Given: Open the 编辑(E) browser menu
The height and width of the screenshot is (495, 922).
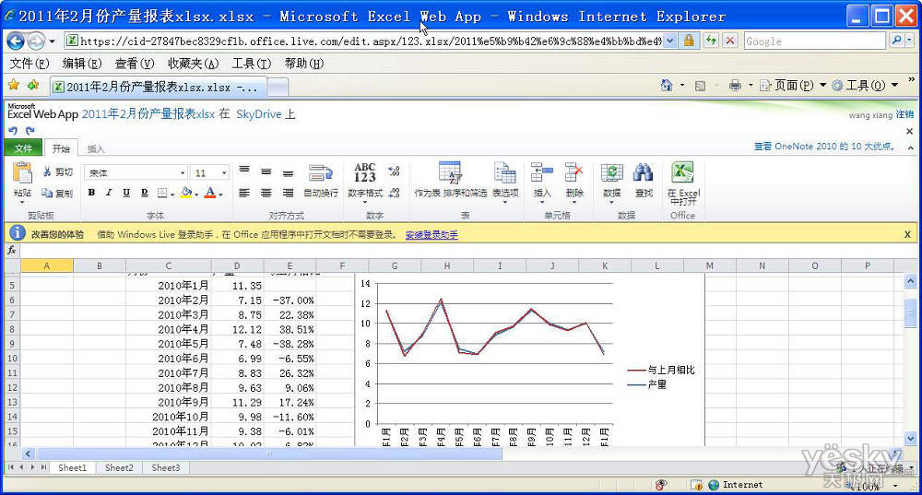Looking at the screenshot, I should [x=82, y=64].
